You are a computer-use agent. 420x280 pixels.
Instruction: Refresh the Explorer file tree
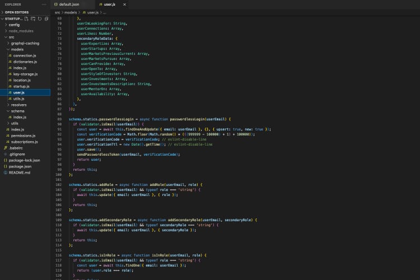pos(40,18)
